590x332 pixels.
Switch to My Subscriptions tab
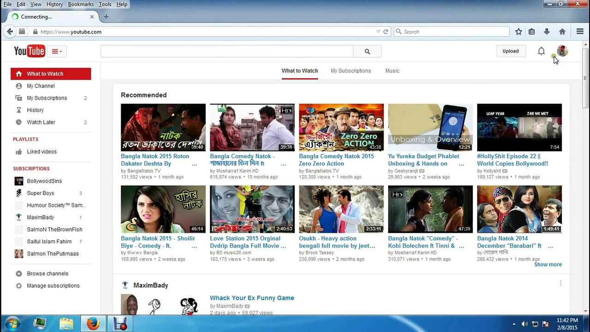[351, 71]
